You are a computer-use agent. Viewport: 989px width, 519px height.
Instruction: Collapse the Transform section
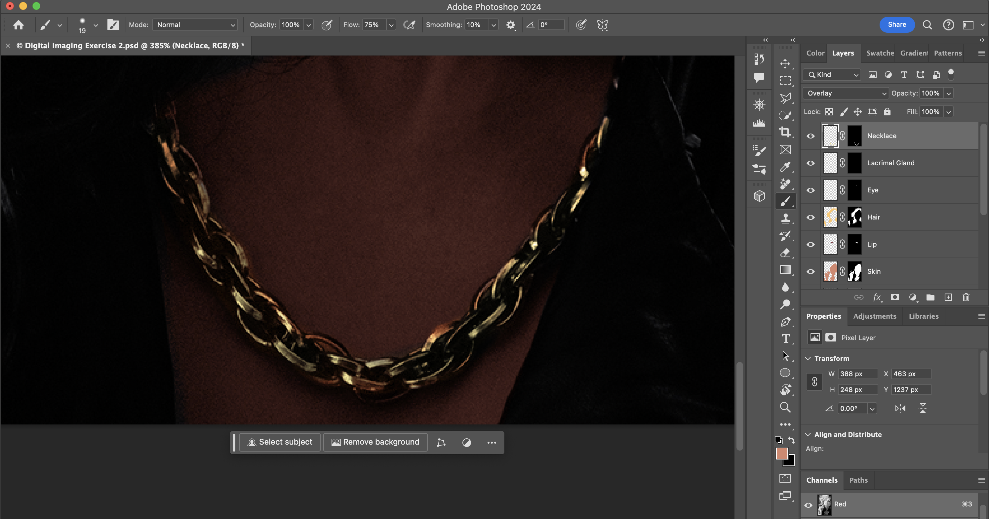click(808, 359)
